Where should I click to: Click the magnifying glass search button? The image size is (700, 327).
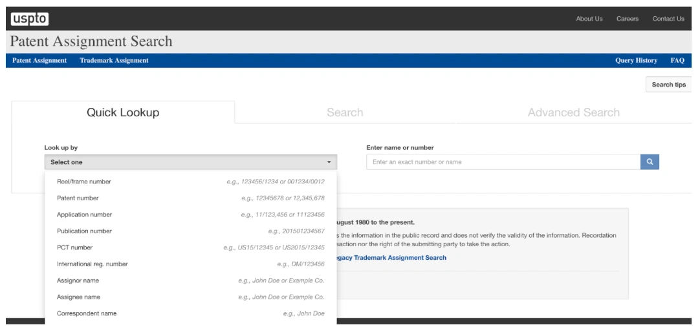tap(650, 162)
